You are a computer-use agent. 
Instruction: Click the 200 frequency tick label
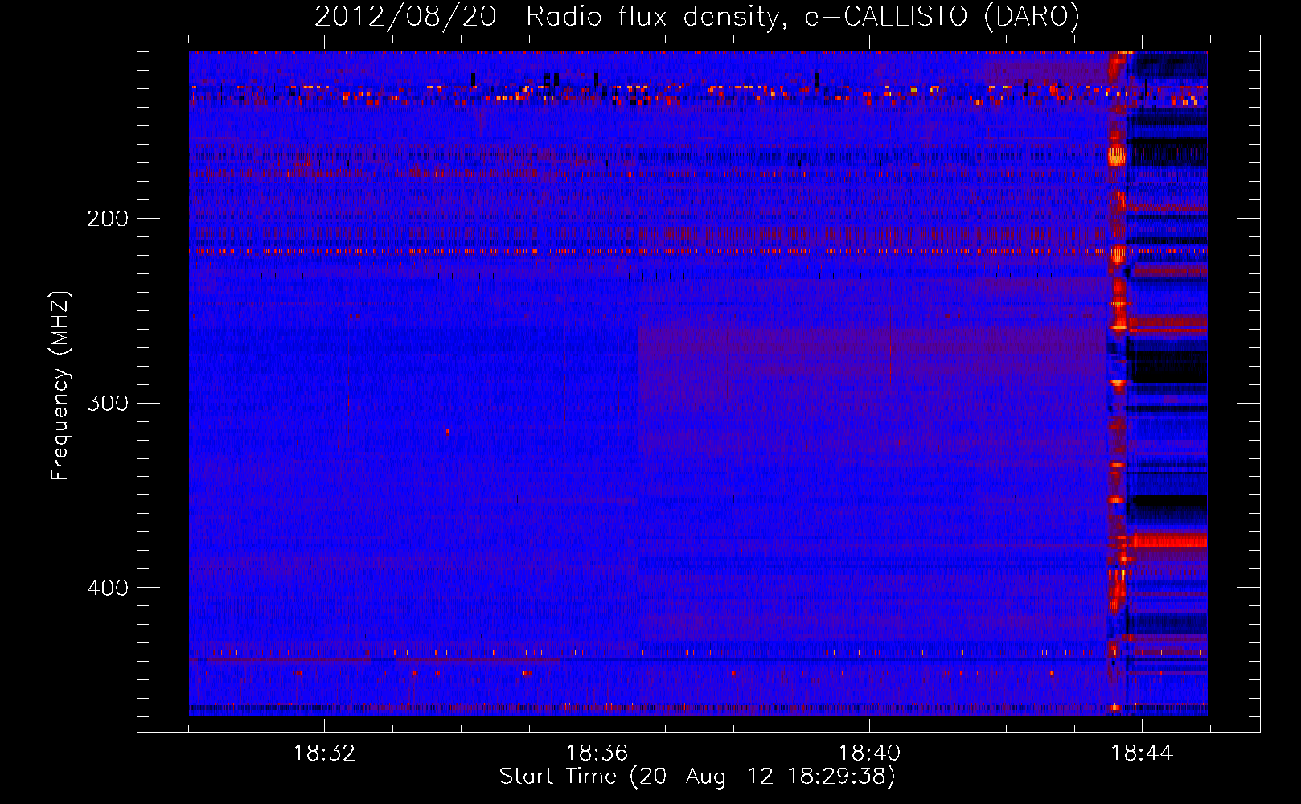108,219
